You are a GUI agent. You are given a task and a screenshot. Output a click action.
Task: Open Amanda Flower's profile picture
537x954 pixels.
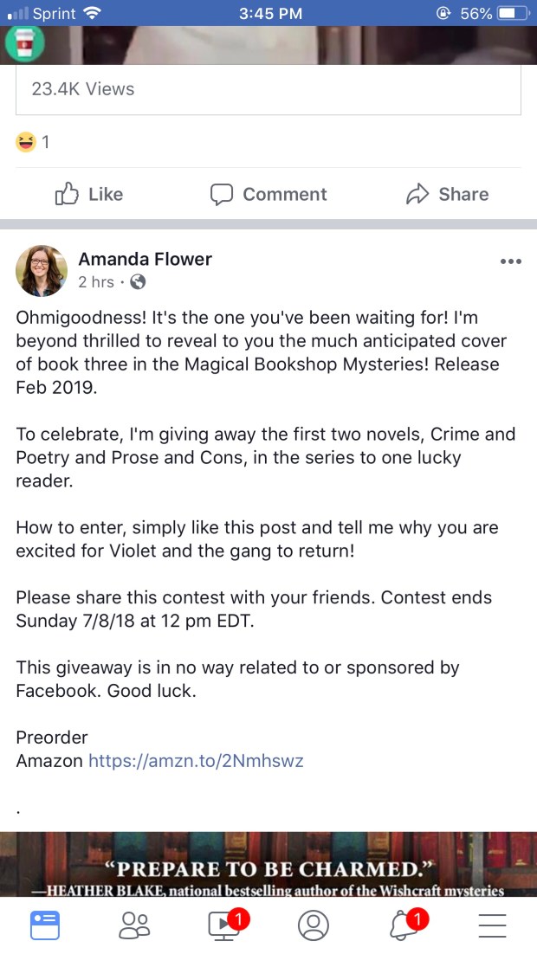(x=42, y=270)
